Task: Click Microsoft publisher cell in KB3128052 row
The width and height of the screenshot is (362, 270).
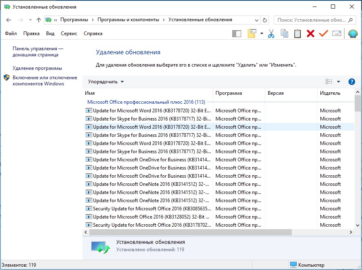Action: pyautogui.click(x=330, y=217)
